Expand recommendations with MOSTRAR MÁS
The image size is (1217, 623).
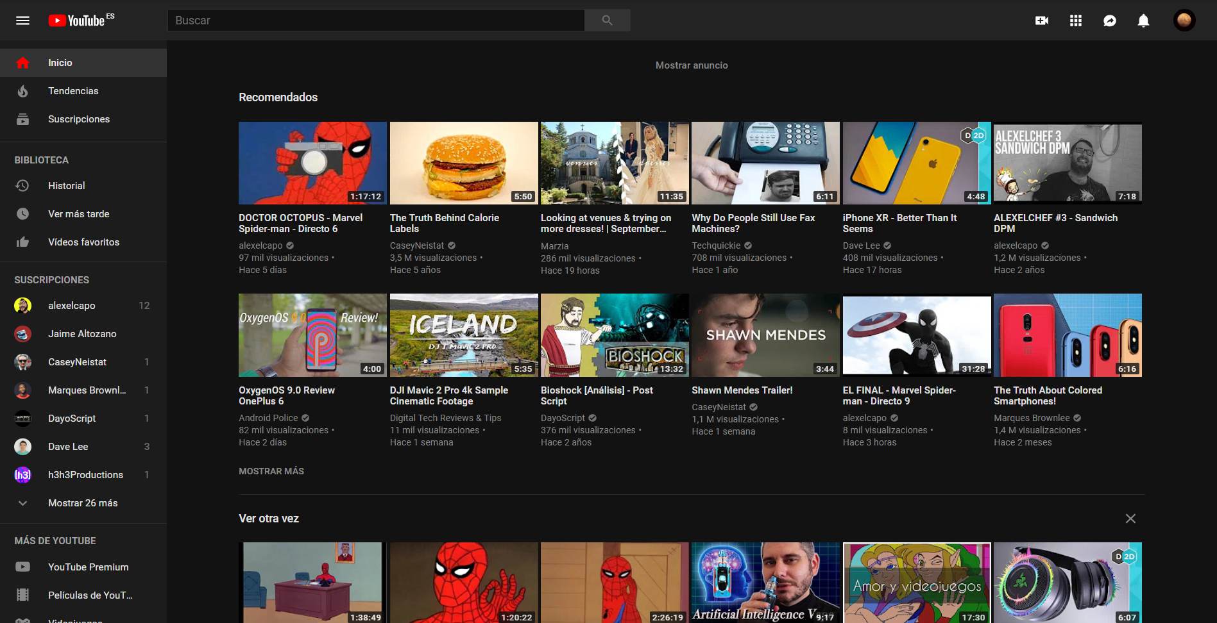271,471
